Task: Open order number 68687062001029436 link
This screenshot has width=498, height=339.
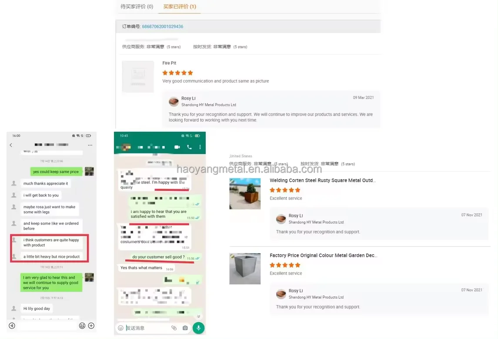Action: pos(163,27)
